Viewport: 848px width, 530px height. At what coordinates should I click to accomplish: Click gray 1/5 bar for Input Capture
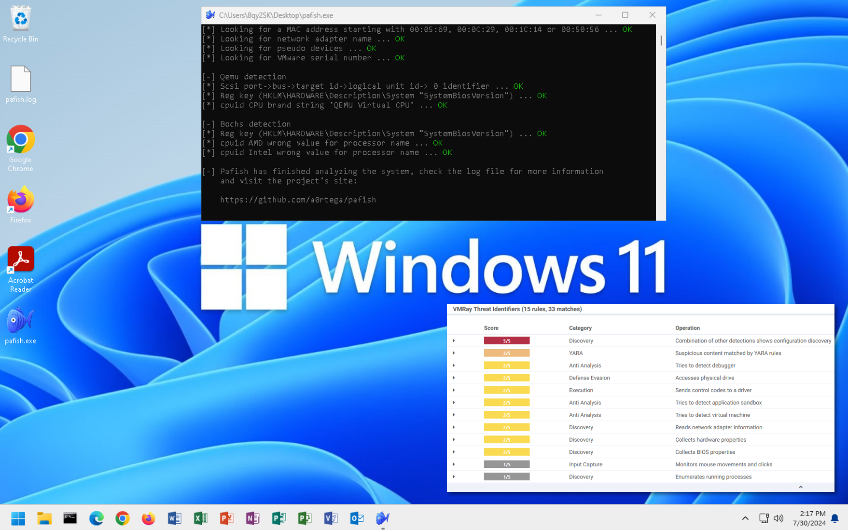[507, 464]
